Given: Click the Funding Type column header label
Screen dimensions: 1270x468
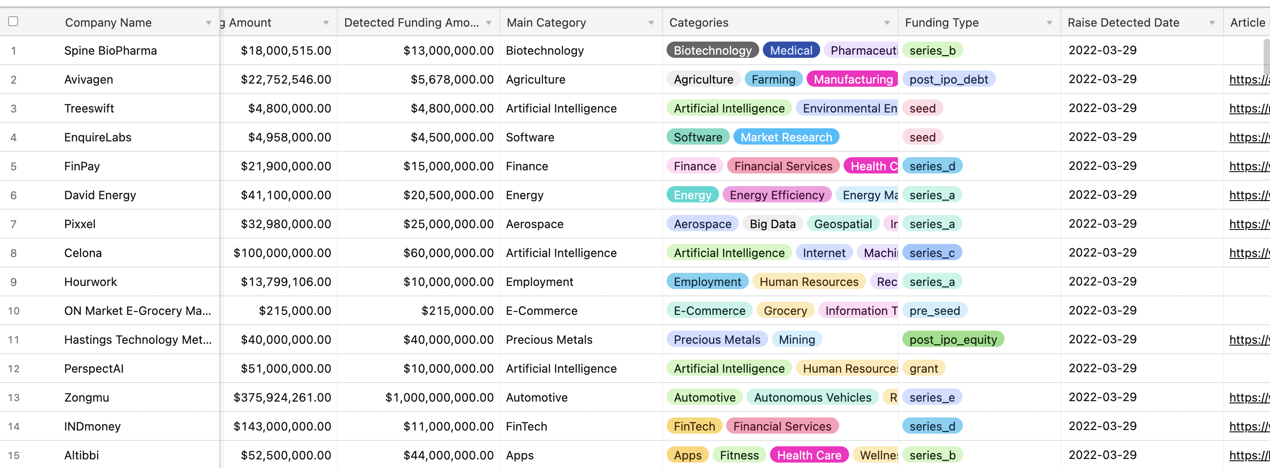Looking at the screenshot, I should [942, 23].
